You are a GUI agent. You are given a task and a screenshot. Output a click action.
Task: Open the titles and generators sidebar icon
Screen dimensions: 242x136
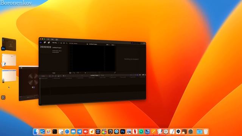(x=49, y=43)
